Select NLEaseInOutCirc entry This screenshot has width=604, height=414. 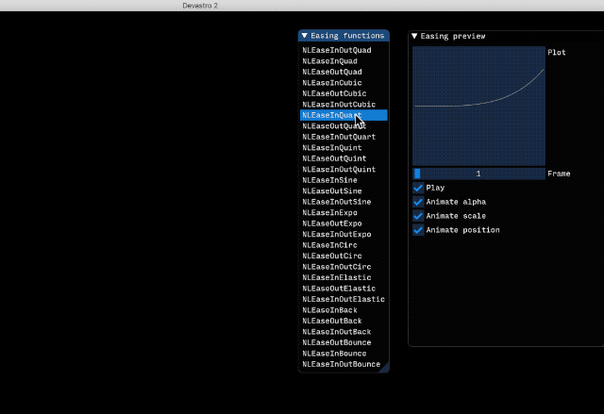[337, 267]
